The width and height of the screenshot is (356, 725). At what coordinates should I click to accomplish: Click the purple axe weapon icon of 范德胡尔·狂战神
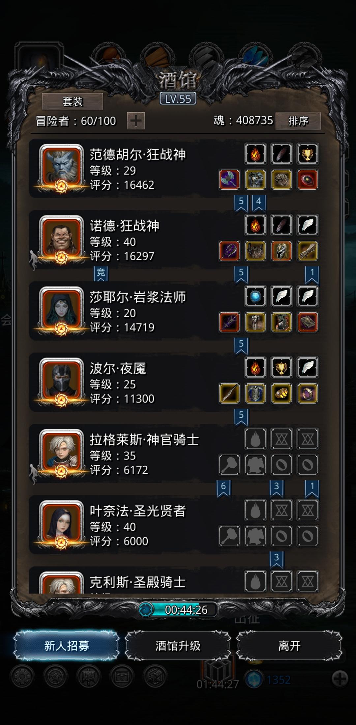[229, 180]
